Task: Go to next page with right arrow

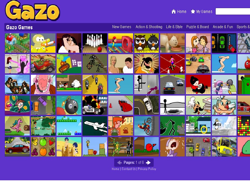Action: pyautogui.click(x=148, y=162)
